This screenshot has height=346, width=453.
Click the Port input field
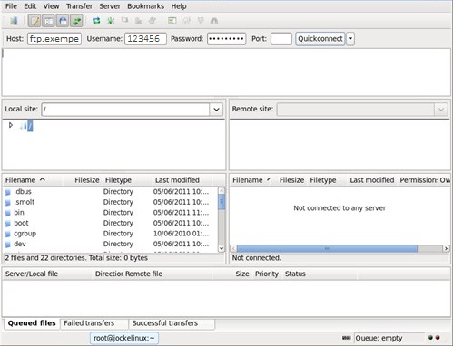click(281, 39)
